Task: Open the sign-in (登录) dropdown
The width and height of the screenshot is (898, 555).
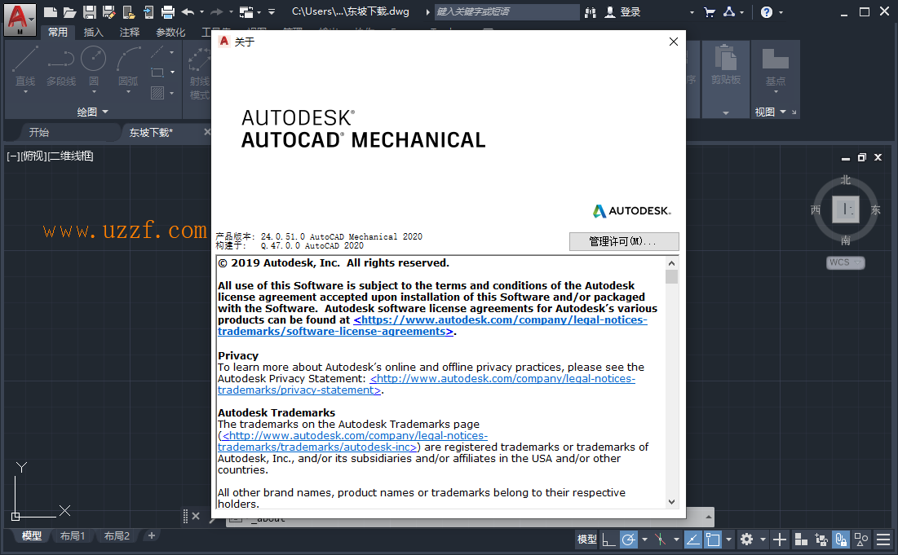Action: 692,12
